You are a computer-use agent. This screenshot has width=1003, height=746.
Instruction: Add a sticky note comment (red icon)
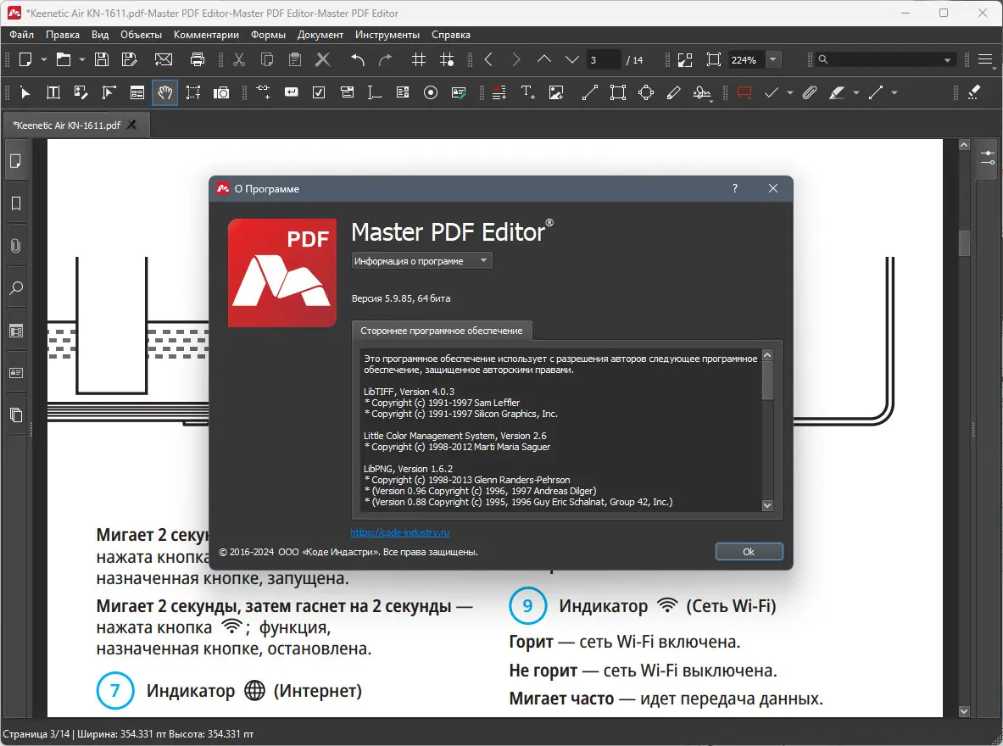(744, 92)
